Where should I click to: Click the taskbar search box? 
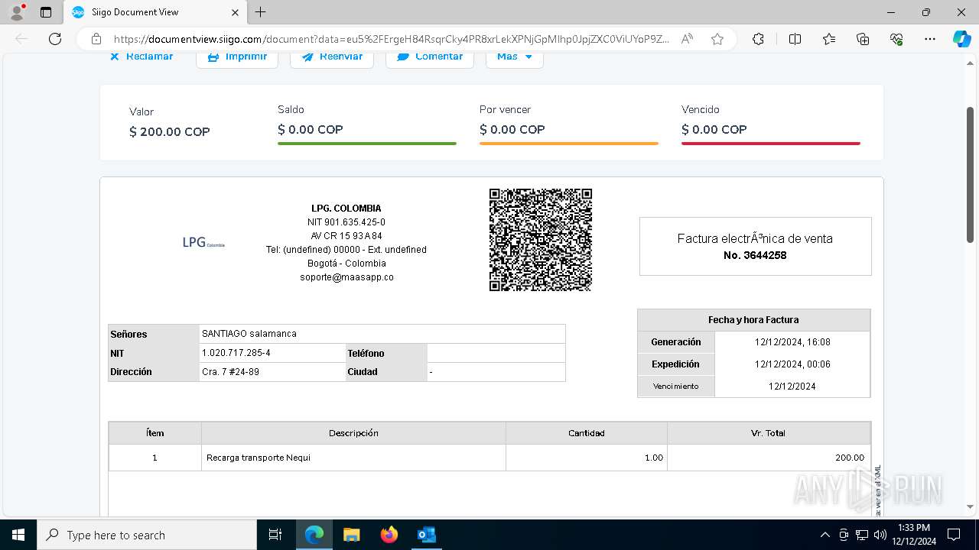[147, 535]
